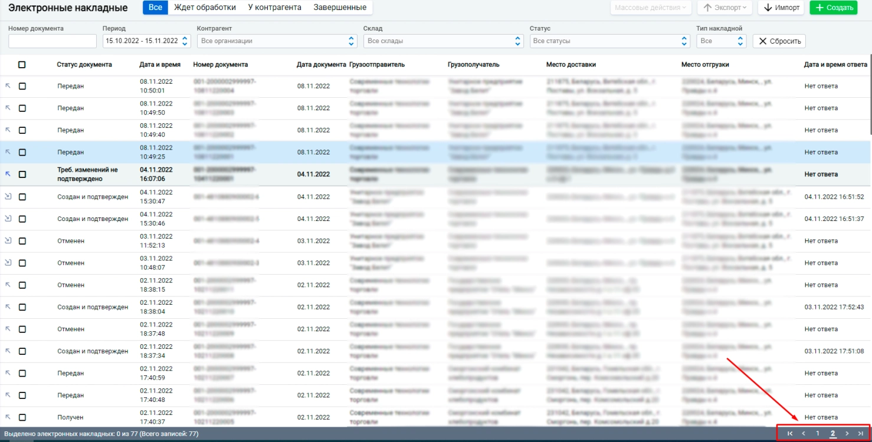Select checkbox of 04.11.2022 15:30:47 invoice
Image resolution: width=872 pixels, height=442 pixels.
22,196
